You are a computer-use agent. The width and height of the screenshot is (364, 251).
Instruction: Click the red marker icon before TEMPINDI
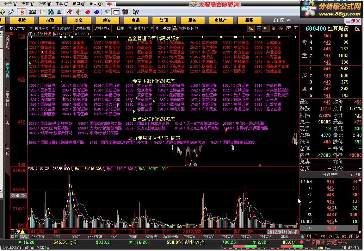click(x=55, y=34)
